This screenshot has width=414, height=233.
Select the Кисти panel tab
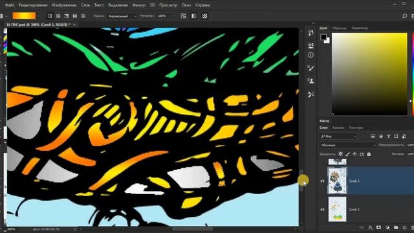coord(324,121)
